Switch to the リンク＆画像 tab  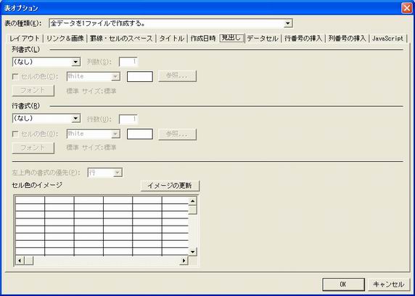65,38
